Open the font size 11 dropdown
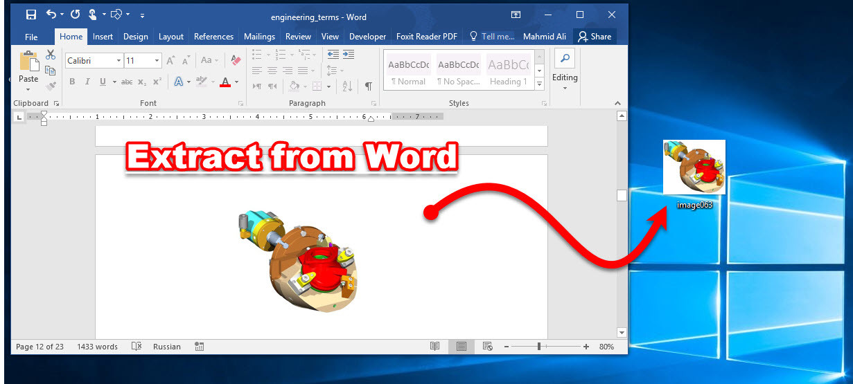This screenshot has height=384, width=853. point(157,61)
